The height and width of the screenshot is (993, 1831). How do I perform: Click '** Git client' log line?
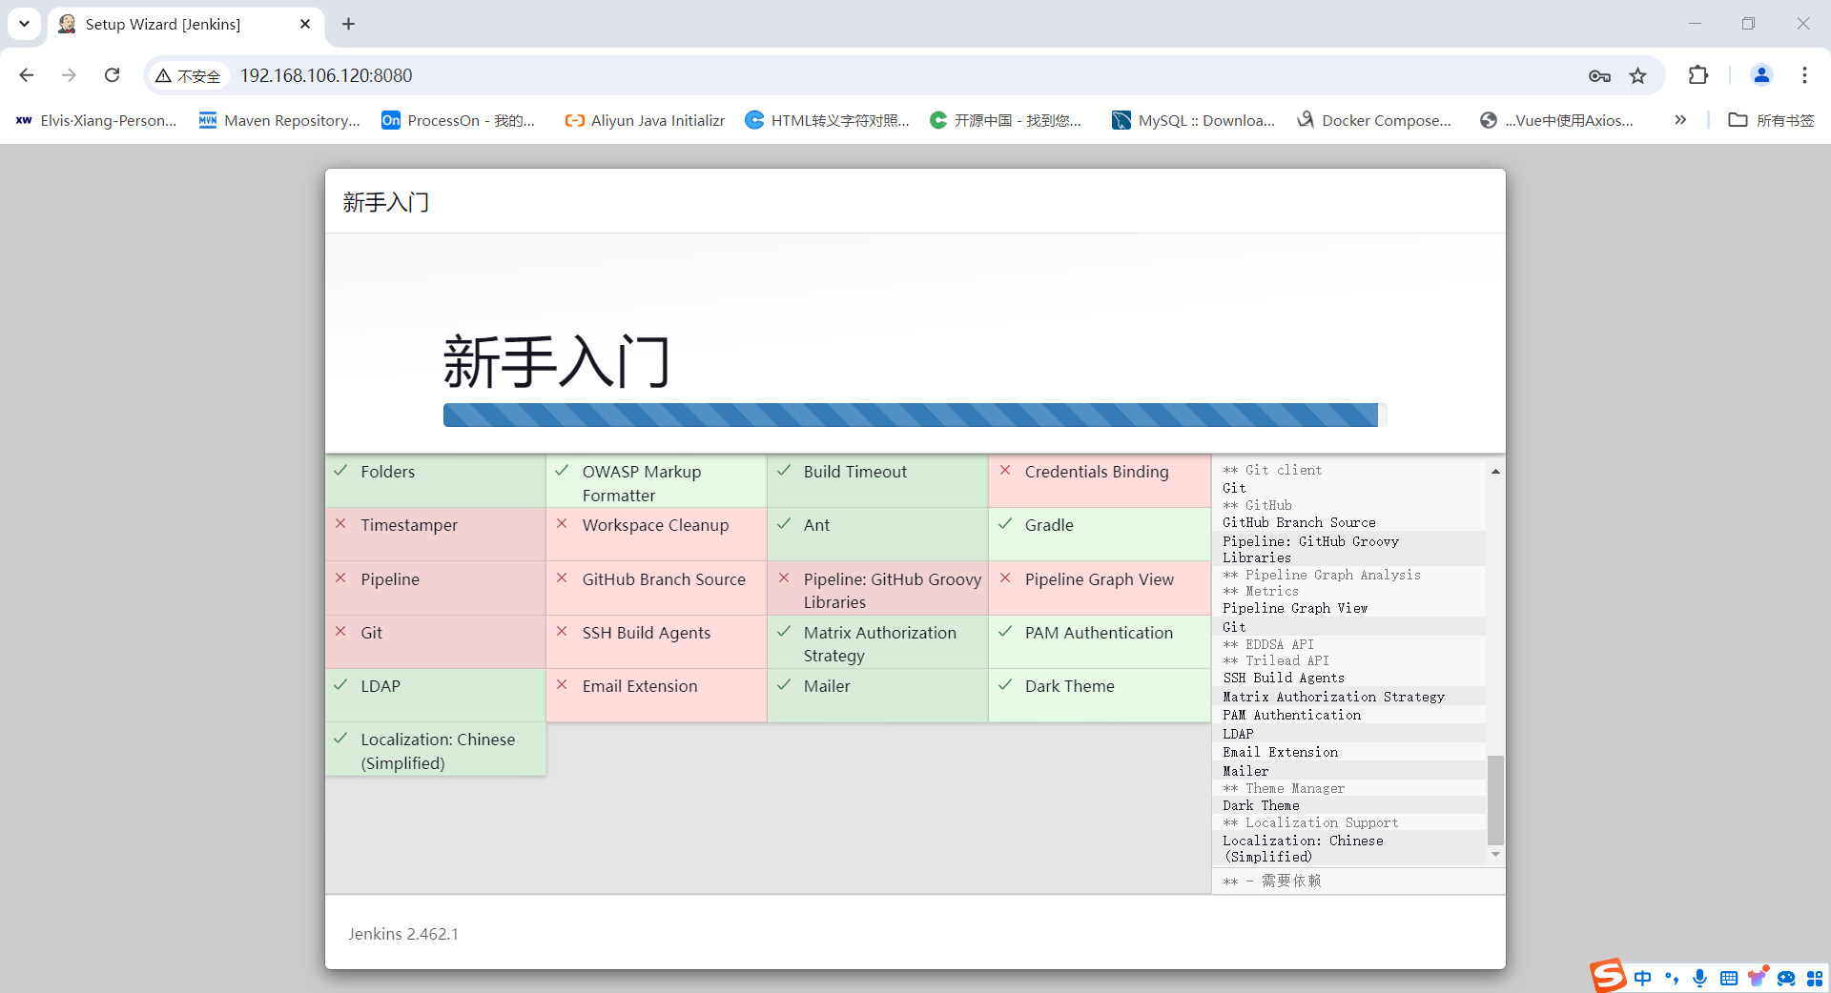click(1272, 470)
